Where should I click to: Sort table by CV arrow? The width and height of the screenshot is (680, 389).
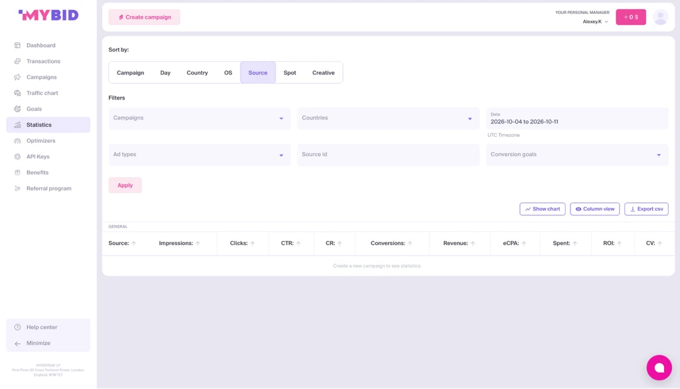pyautogui.click(x=659, y=243)
